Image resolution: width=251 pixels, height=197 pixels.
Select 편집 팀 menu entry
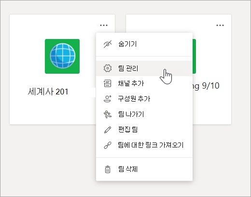click(144, 130)
